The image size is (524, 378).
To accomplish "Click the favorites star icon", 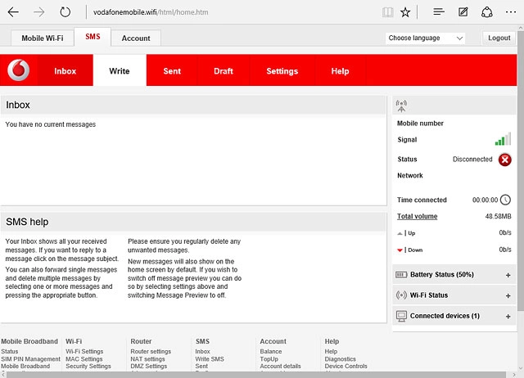I will click(x=406, y=12).
